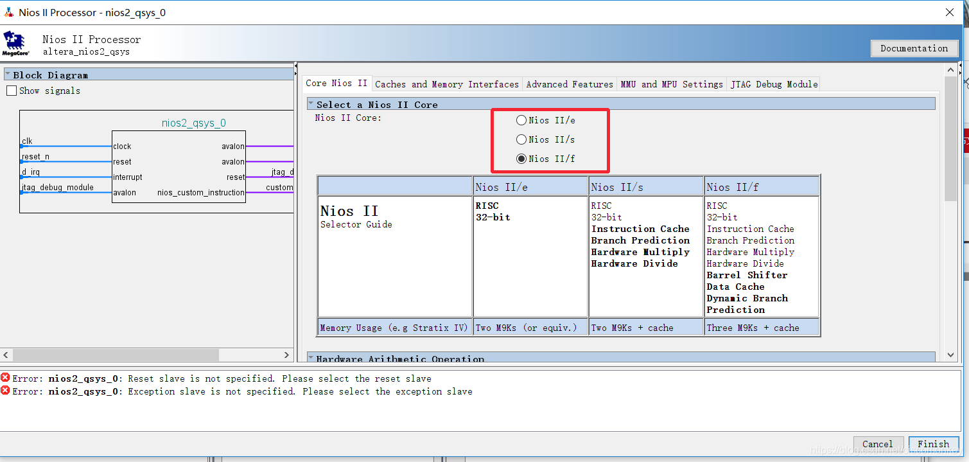Image resolution: width=969 pixels, height=462 pixels.
Task: Click the Reset slave error icon
Action: pyautogui.click(x=5, y=378)
